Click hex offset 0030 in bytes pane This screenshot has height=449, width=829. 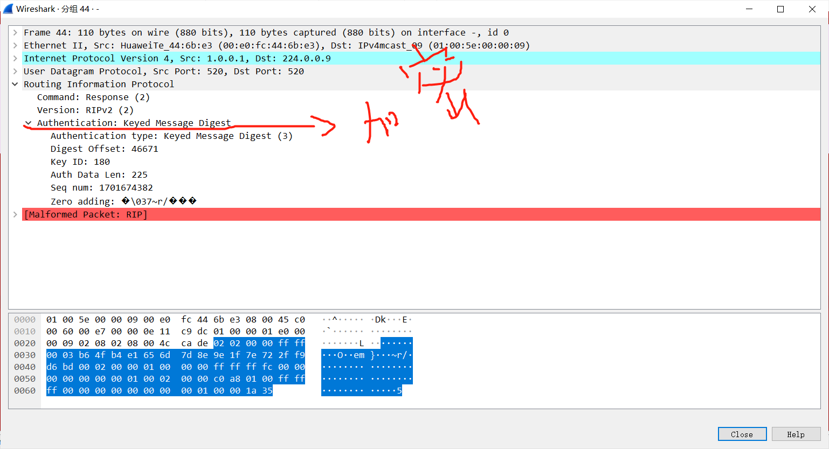(x=25, y=355)
